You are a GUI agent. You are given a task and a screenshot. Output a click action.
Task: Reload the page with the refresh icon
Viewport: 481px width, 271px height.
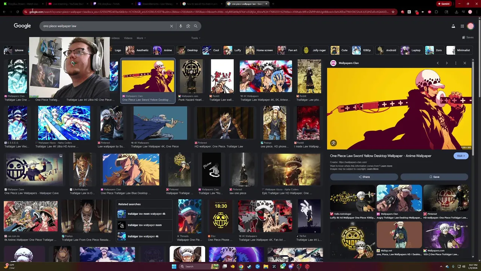[x=18, y=12]
